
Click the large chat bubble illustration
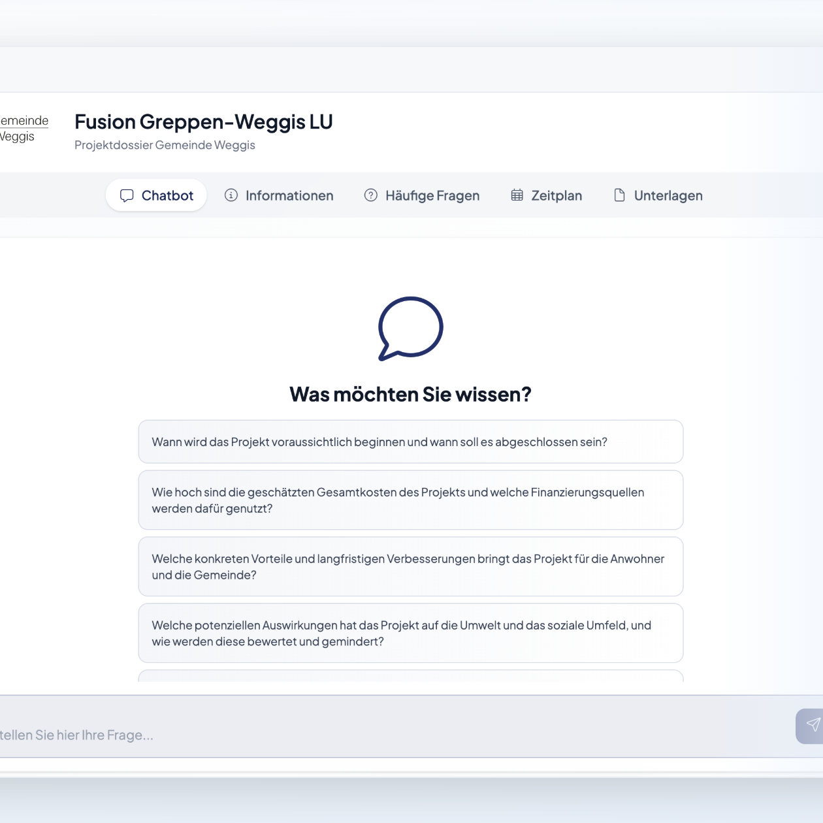[x=410, y=329]
